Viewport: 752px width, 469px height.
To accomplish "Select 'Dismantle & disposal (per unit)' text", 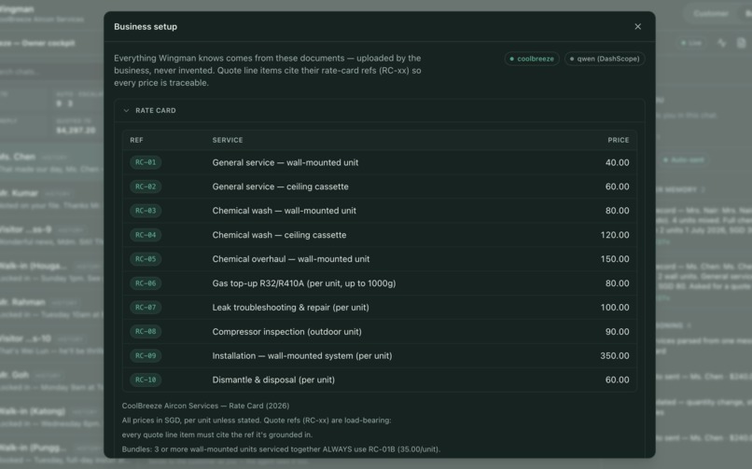I will pos(273,379).
